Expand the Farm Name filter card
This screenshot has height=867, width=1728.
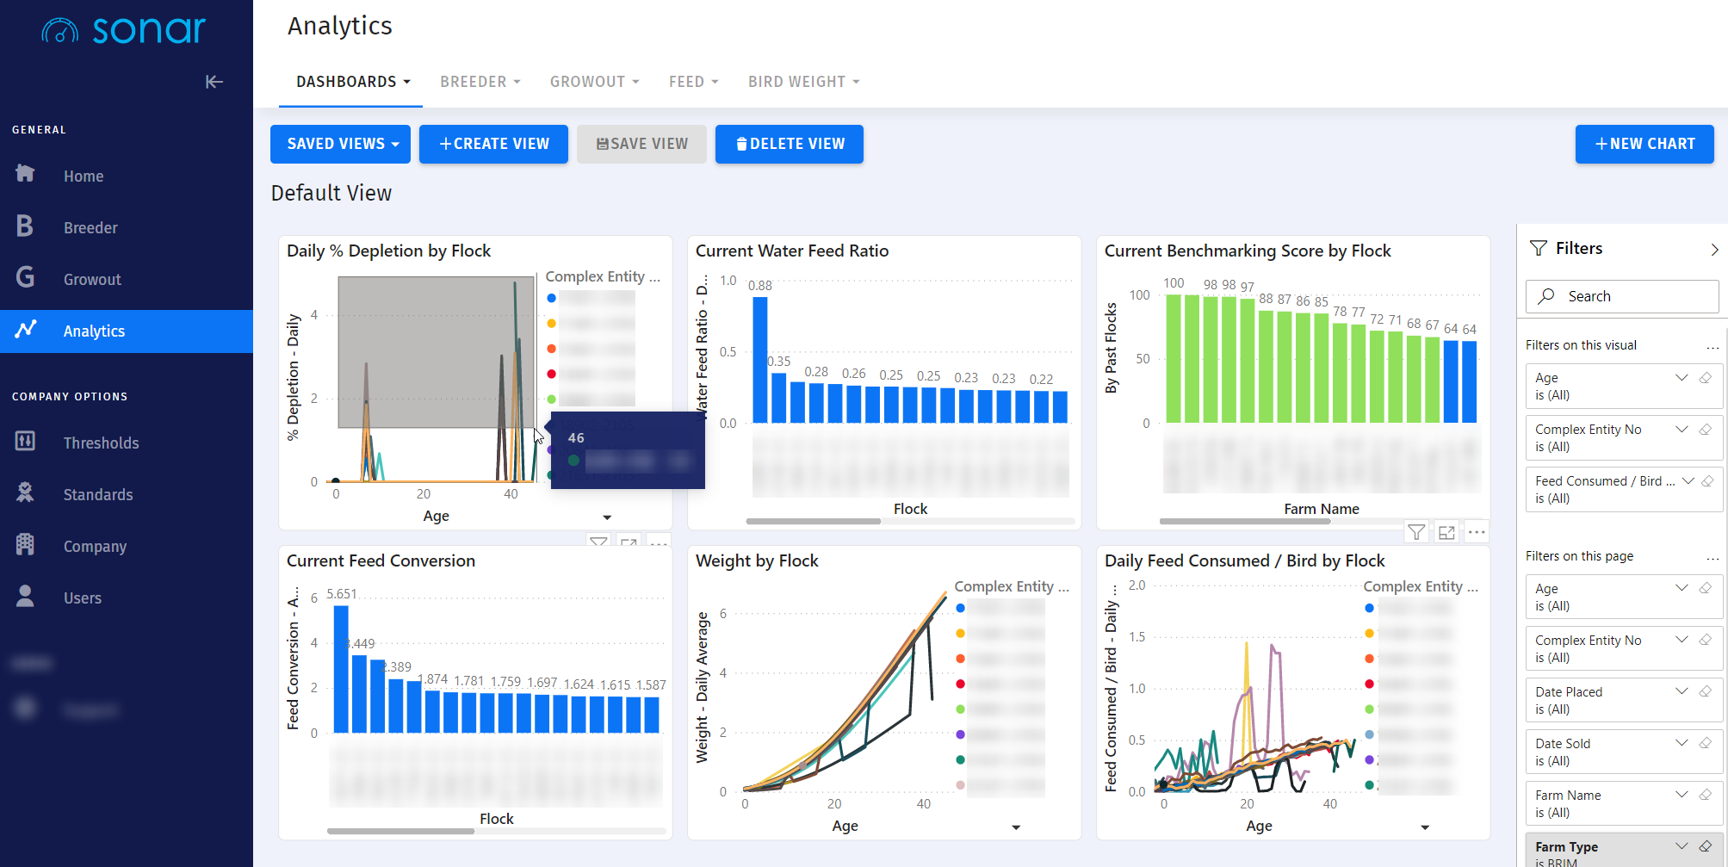(x=1682, y=795)
